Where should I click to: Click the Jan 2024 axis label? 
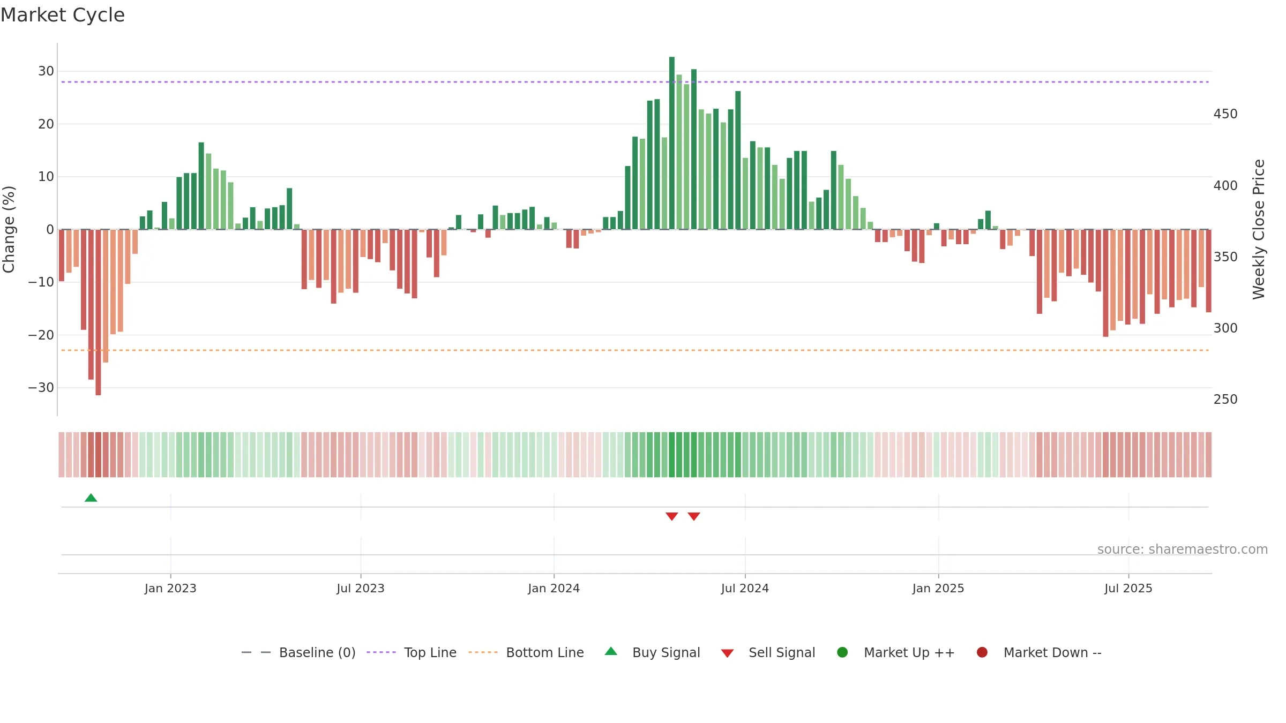click(x=554, y=589)
